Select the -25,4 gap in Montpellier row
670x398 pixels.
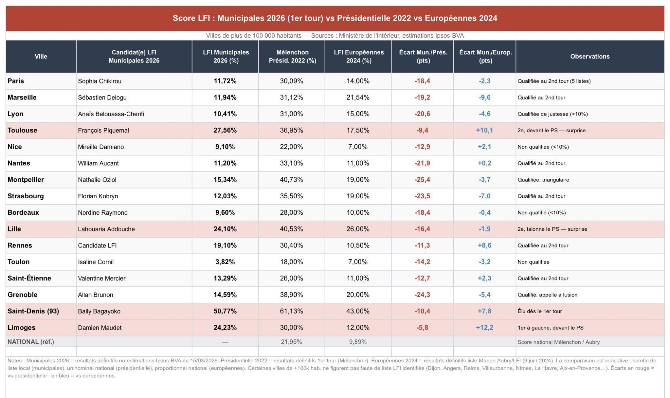[x=422, y=179]
